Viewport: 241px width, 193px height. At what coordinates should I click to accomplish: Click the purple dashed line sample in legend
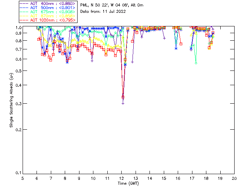[24, 3]
